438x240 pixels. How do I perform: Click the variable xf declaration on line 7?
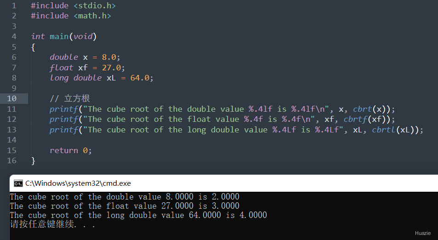click(x=83, y=68)
